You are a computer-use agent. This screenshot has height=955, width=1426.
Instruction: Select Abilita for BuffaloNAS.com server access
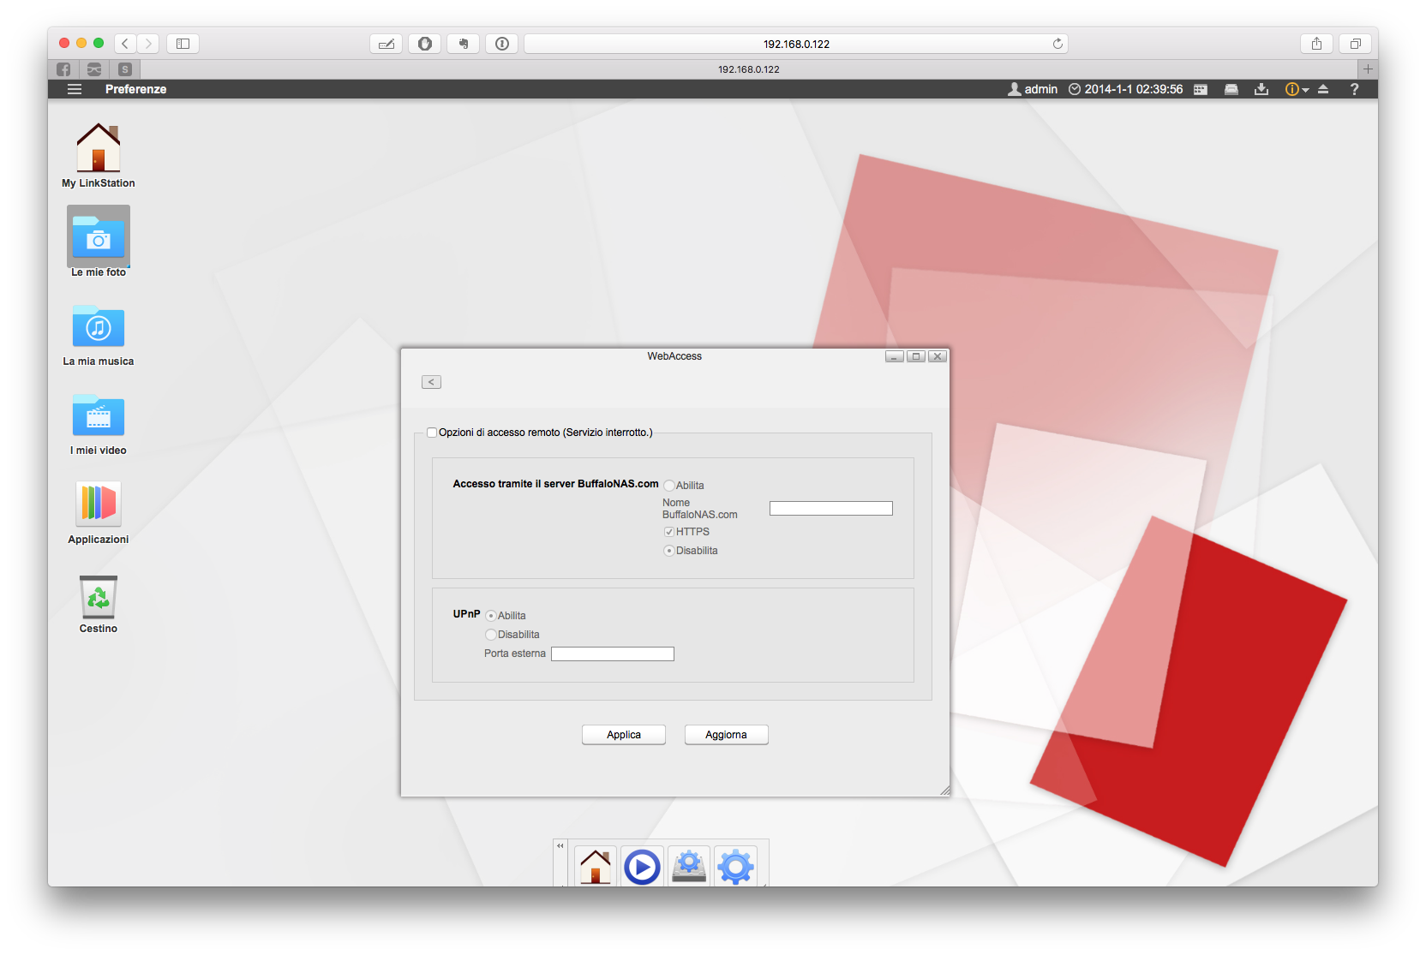coord(669,486)
